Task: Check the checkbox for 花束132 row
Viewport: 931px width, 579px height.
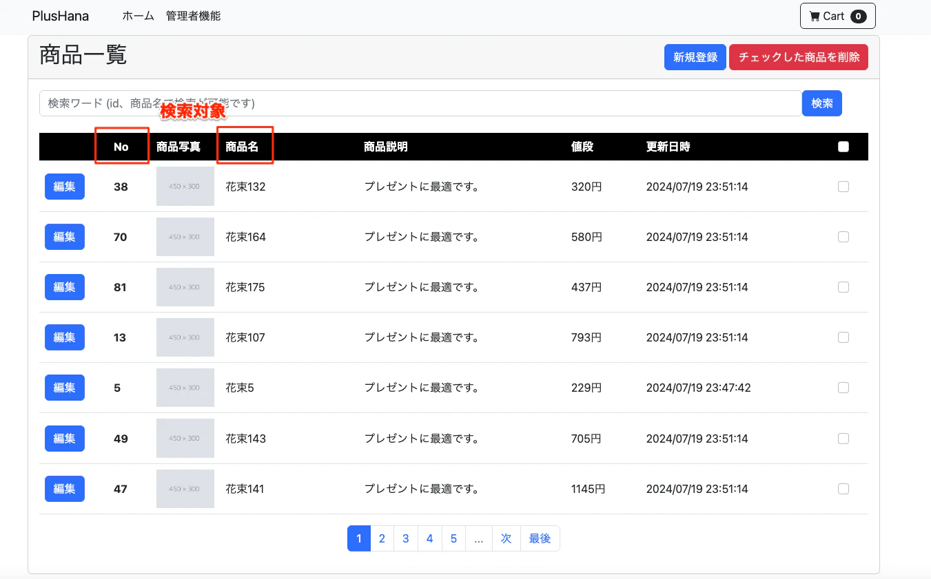Action: [x=843, y=187]
